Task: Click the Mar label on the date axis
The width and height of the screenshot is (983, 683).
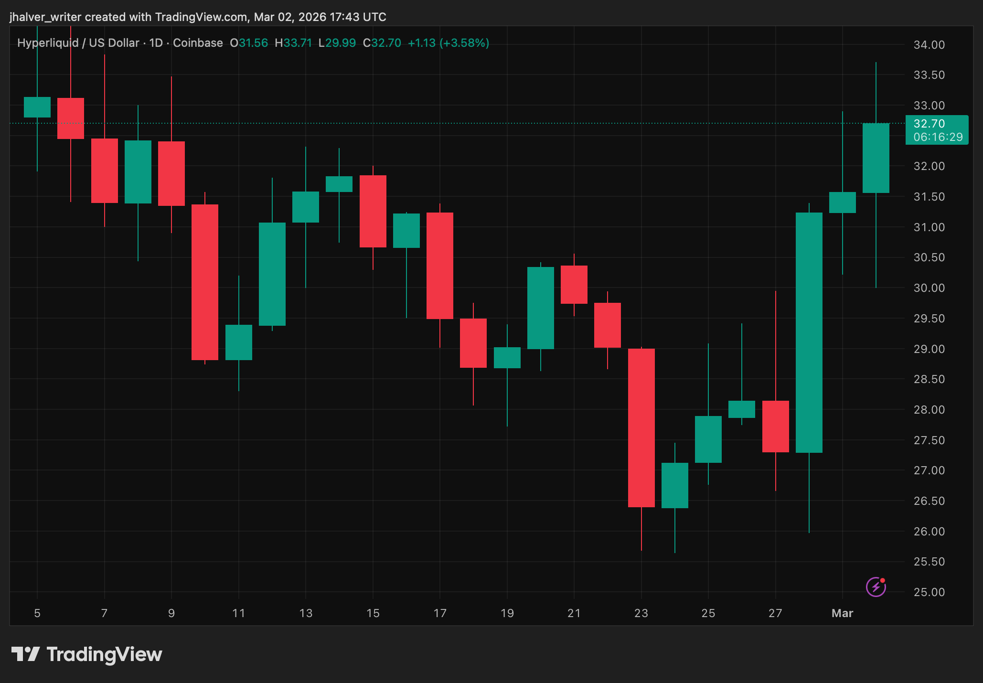Action: [x=842, y=613]
